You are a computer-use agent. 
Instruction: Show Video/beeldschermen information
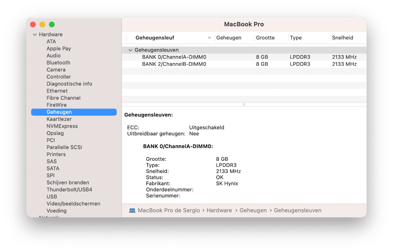click(x=73, y=204)
